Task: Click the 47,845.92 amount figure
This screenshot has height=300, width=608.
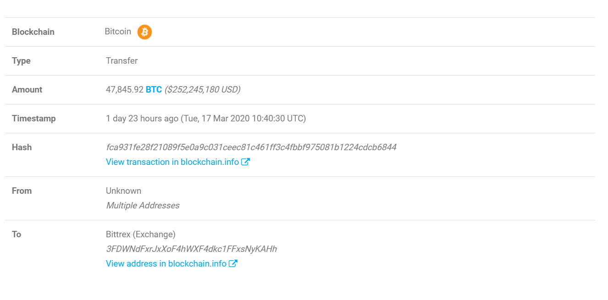Action: (x=125, y=90)
